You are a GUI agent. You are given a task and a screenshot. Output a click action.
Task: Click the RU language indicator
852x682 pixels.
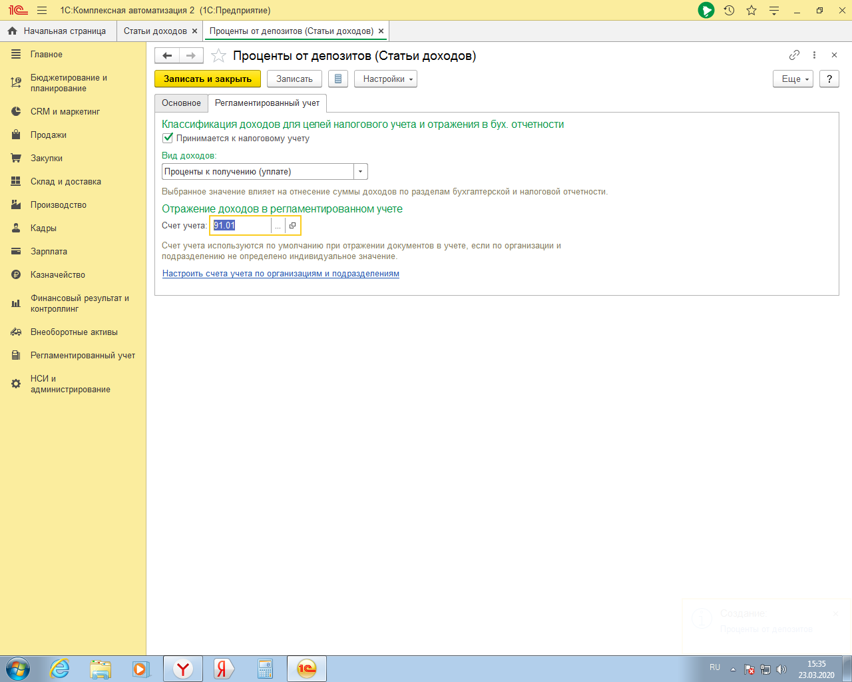click(x=715, y=667)
